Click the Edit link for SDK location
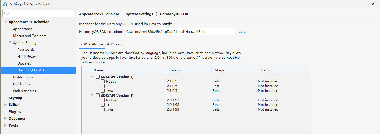This screenshot has width=380, height=134. coord(242,31)
